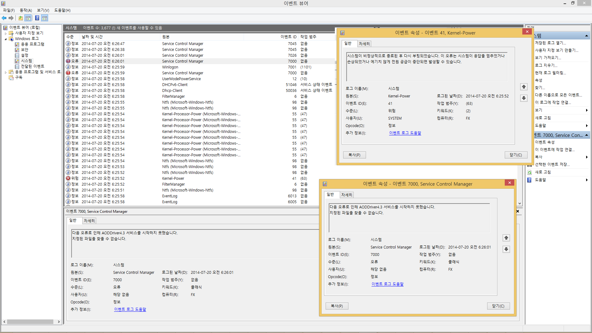Click the green 새로 고침 refresh icon in actions pane
The width and height of the screenshot is (592, 333).
pos(530,172)
